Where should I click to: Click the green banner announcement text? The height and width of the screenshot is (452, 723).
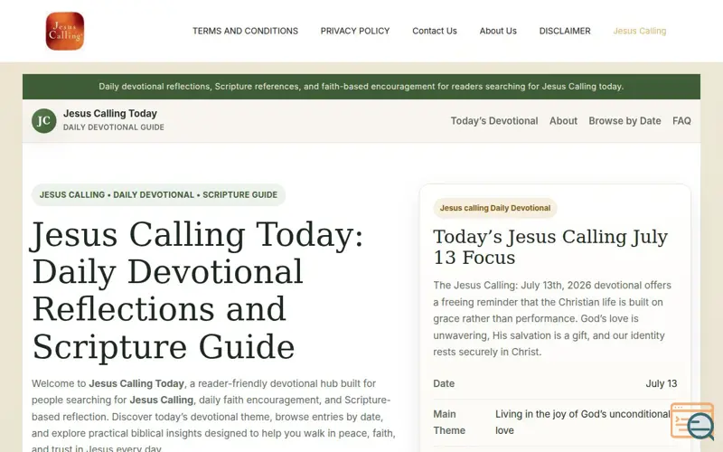click(x=361, y=86)
